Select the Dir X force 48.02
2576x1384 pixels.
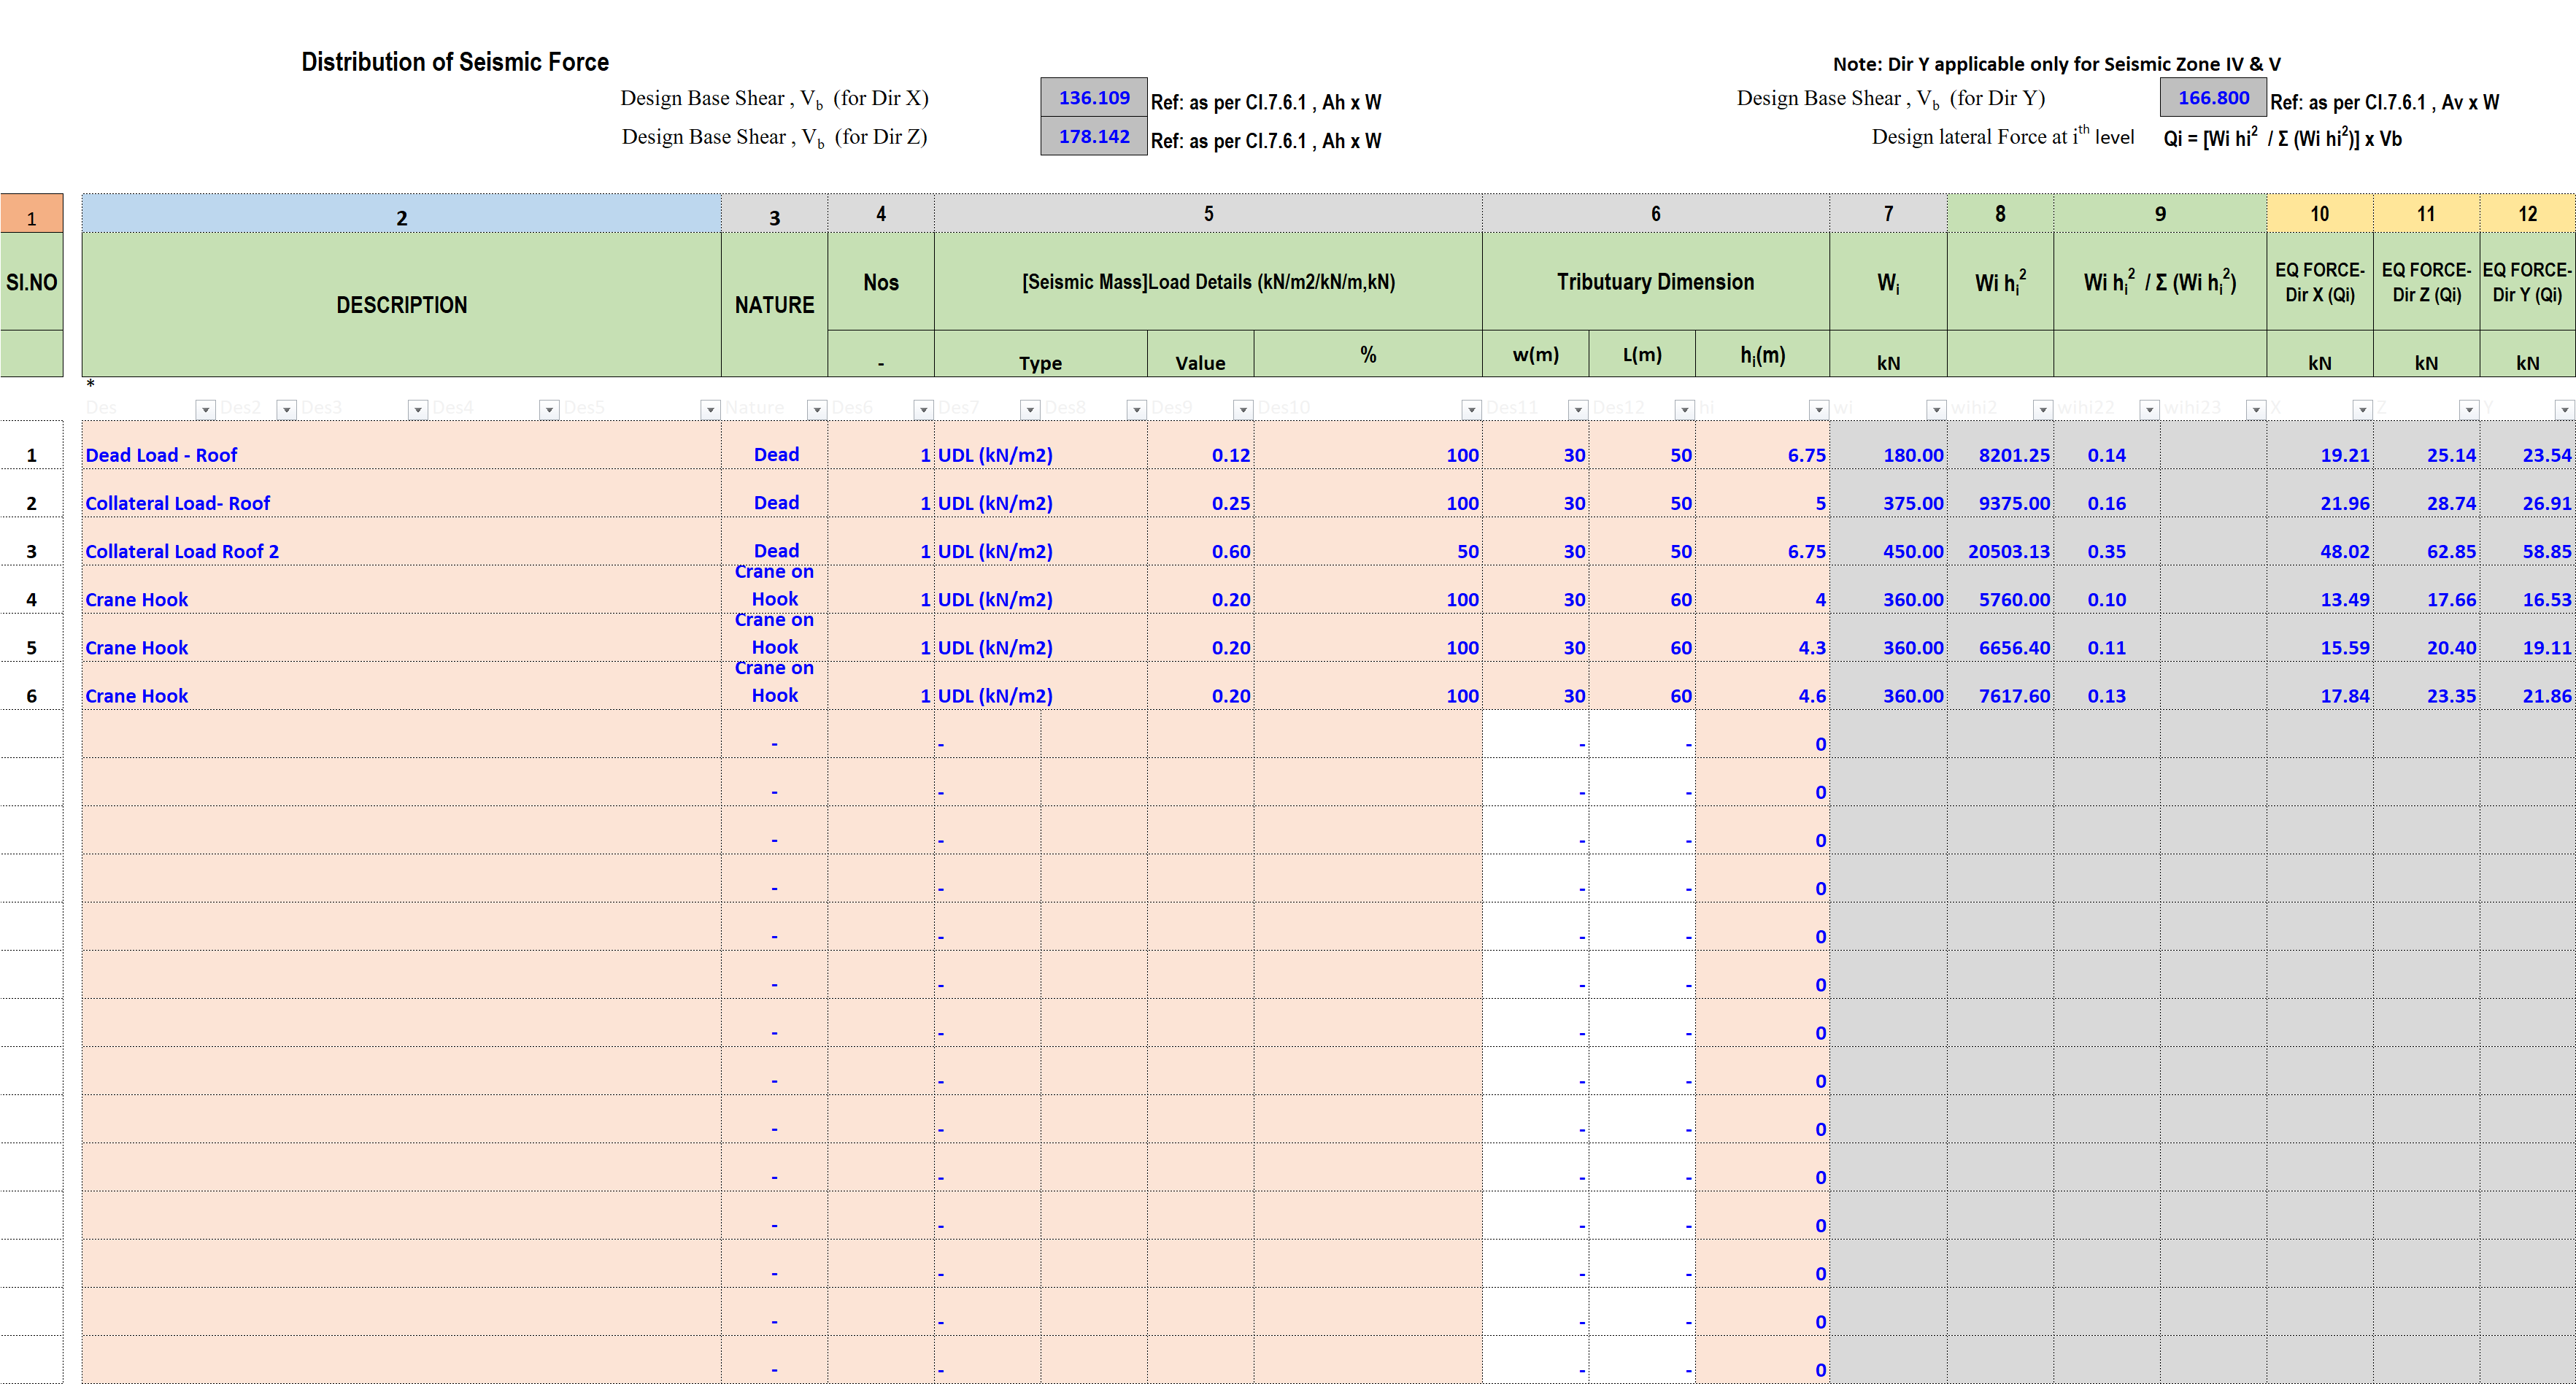[2320, 541]
